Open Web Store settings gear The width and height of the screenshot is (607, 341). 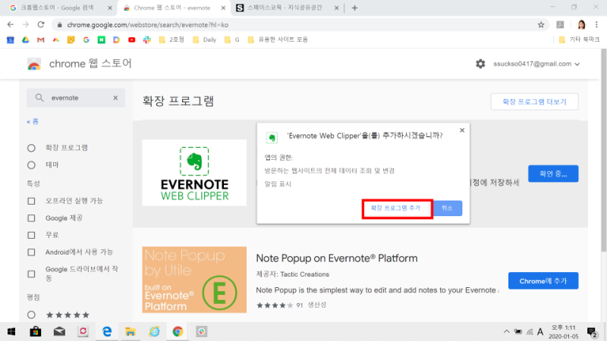(480, 64)
